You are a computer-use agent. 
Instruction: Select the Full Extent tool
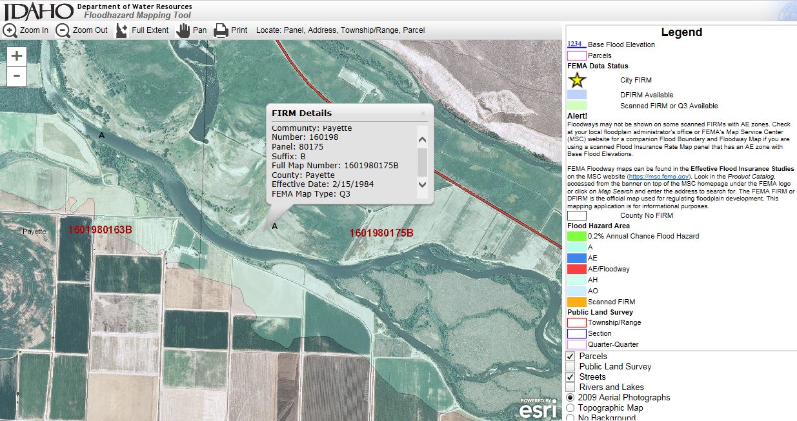click(121, 30)
